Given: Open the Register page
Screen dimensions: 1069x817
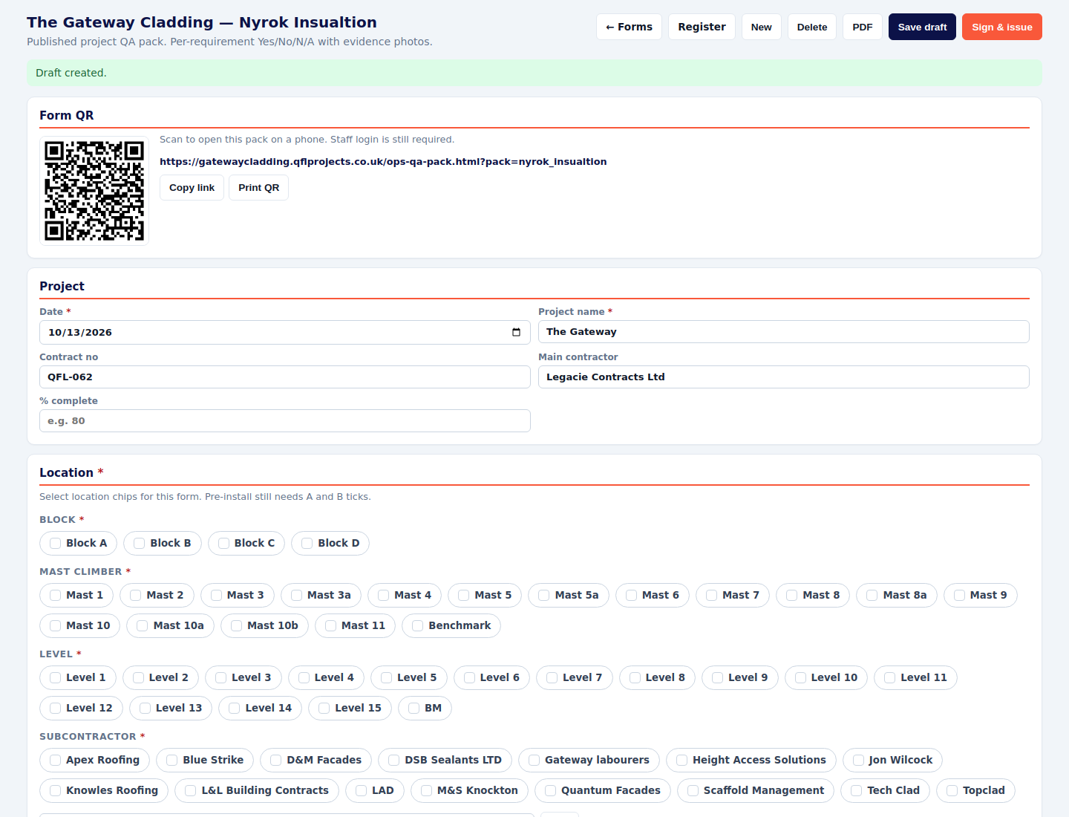Looking at the screenshot, I should pyautogui.click(x=702, y=27).
